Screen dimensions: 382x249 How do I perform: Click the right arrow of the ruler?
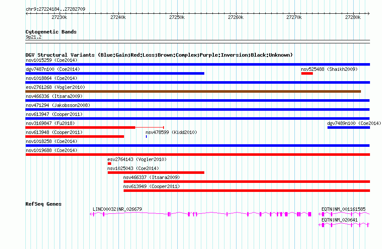coord(369,13)
